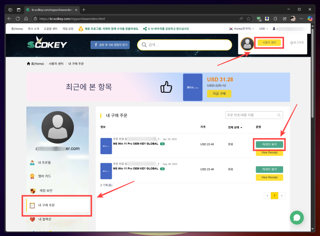
Task: Open the browser share icon
Action: [x=284, y=18]
